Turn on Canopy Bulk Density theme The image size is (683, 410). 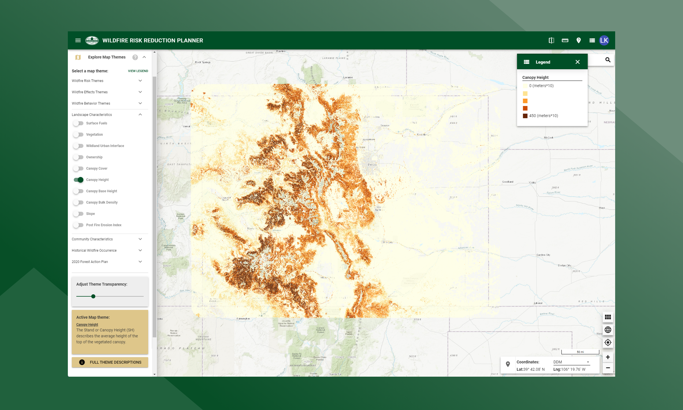78,202
